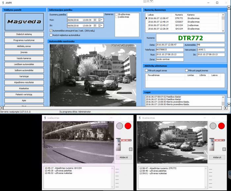Check Filtruoti pagal zonas option
Image resolution: width=231 pixels, height=191 pixels.
click(147, 70)
